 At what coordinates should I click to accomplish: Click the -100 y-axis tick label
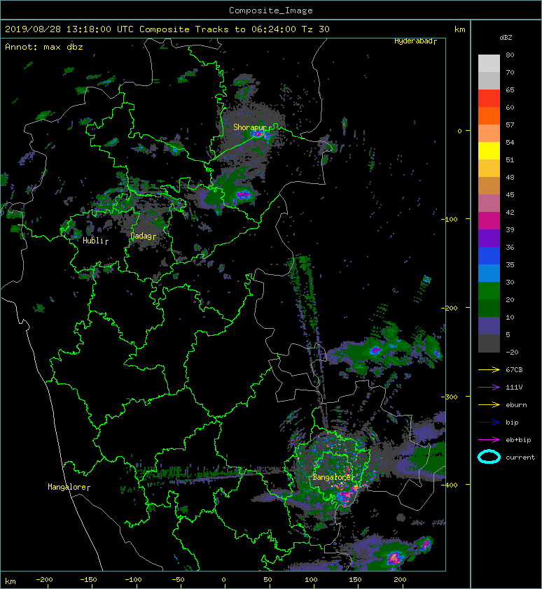(449, 220)
